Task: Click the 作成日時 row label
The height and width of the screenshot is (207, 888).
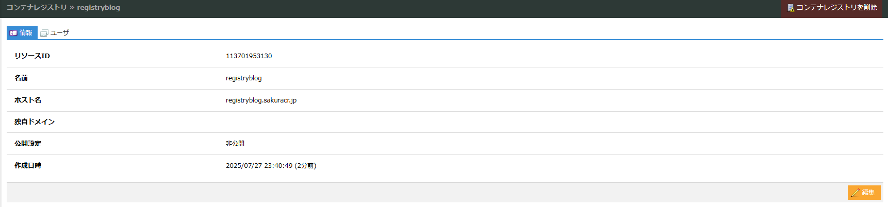Action: [x=28, y=166]
